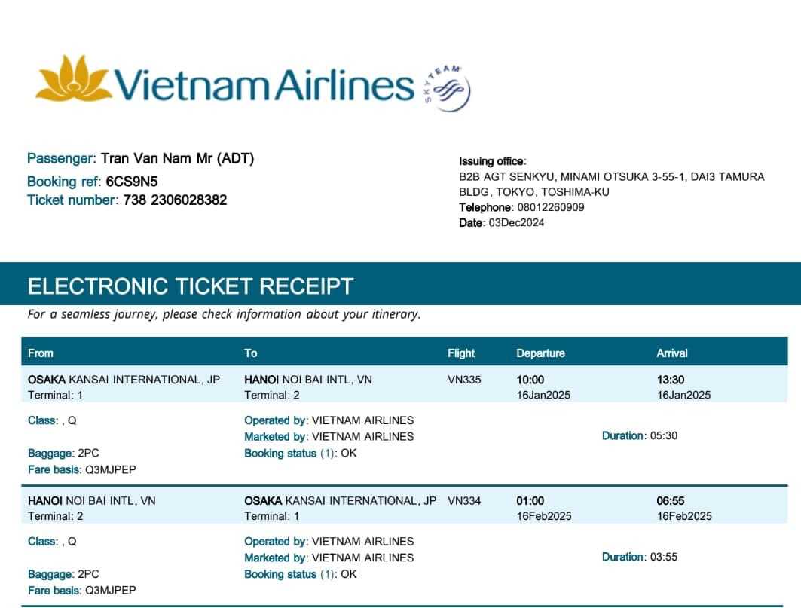Click the 10:00 departure time

(x=530, y=380)
